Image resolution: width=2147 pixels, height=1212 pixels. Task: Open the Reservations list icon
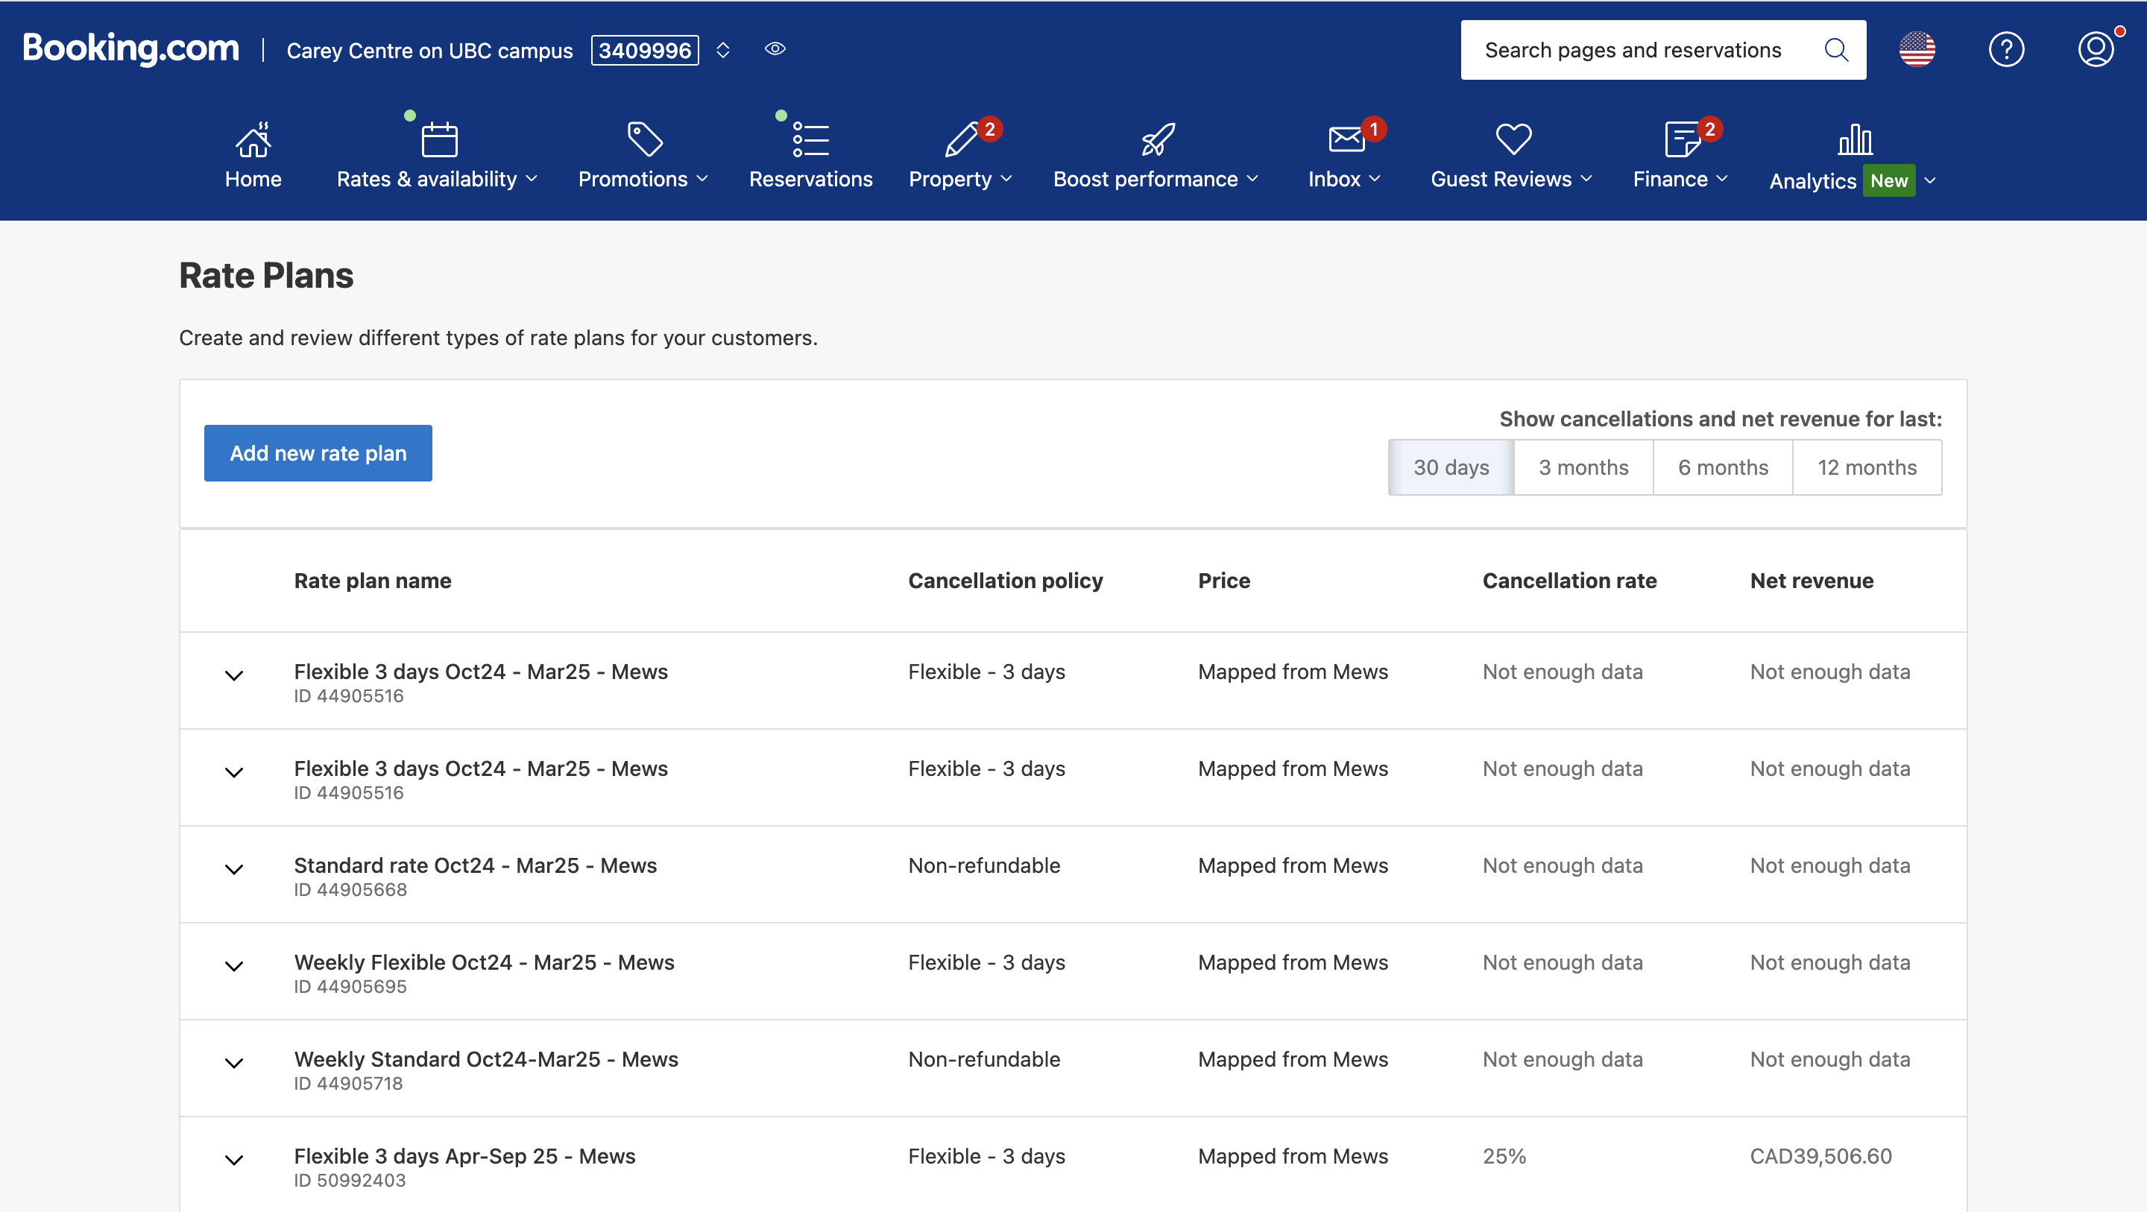coord(810,139)
